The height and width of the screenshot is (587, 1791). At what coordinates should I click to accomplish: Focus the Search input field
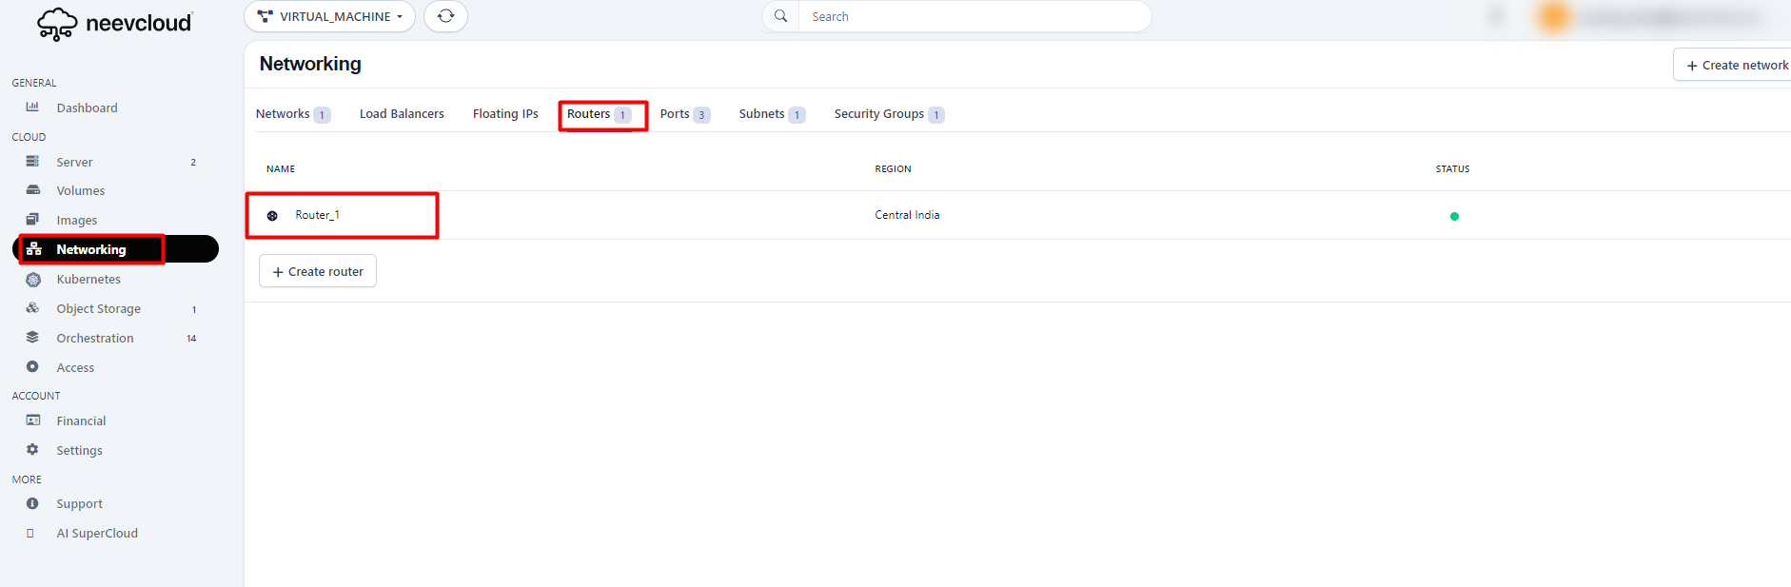click(x=971, y=16)
